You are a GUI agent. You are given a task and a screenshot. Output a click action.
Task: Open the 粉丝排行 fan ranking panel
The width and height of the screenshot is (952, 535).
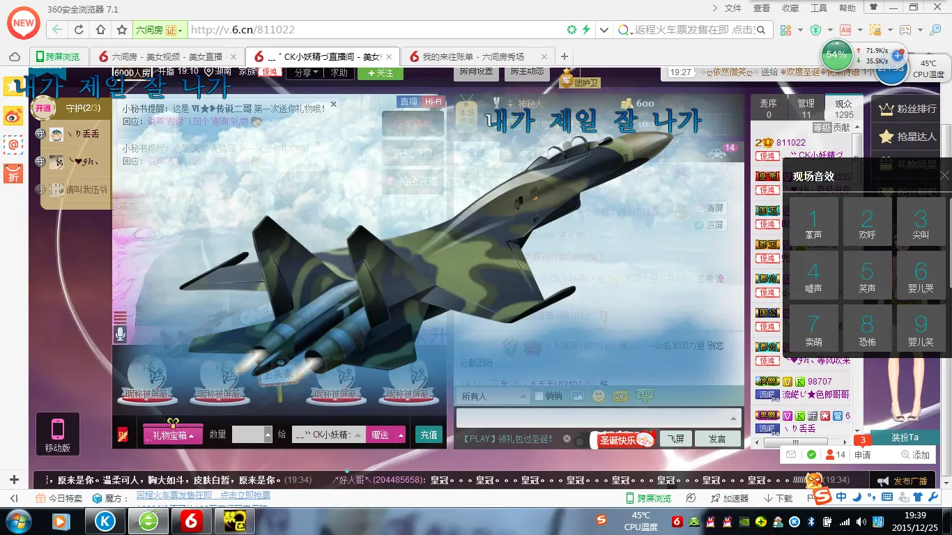[909, 109]
